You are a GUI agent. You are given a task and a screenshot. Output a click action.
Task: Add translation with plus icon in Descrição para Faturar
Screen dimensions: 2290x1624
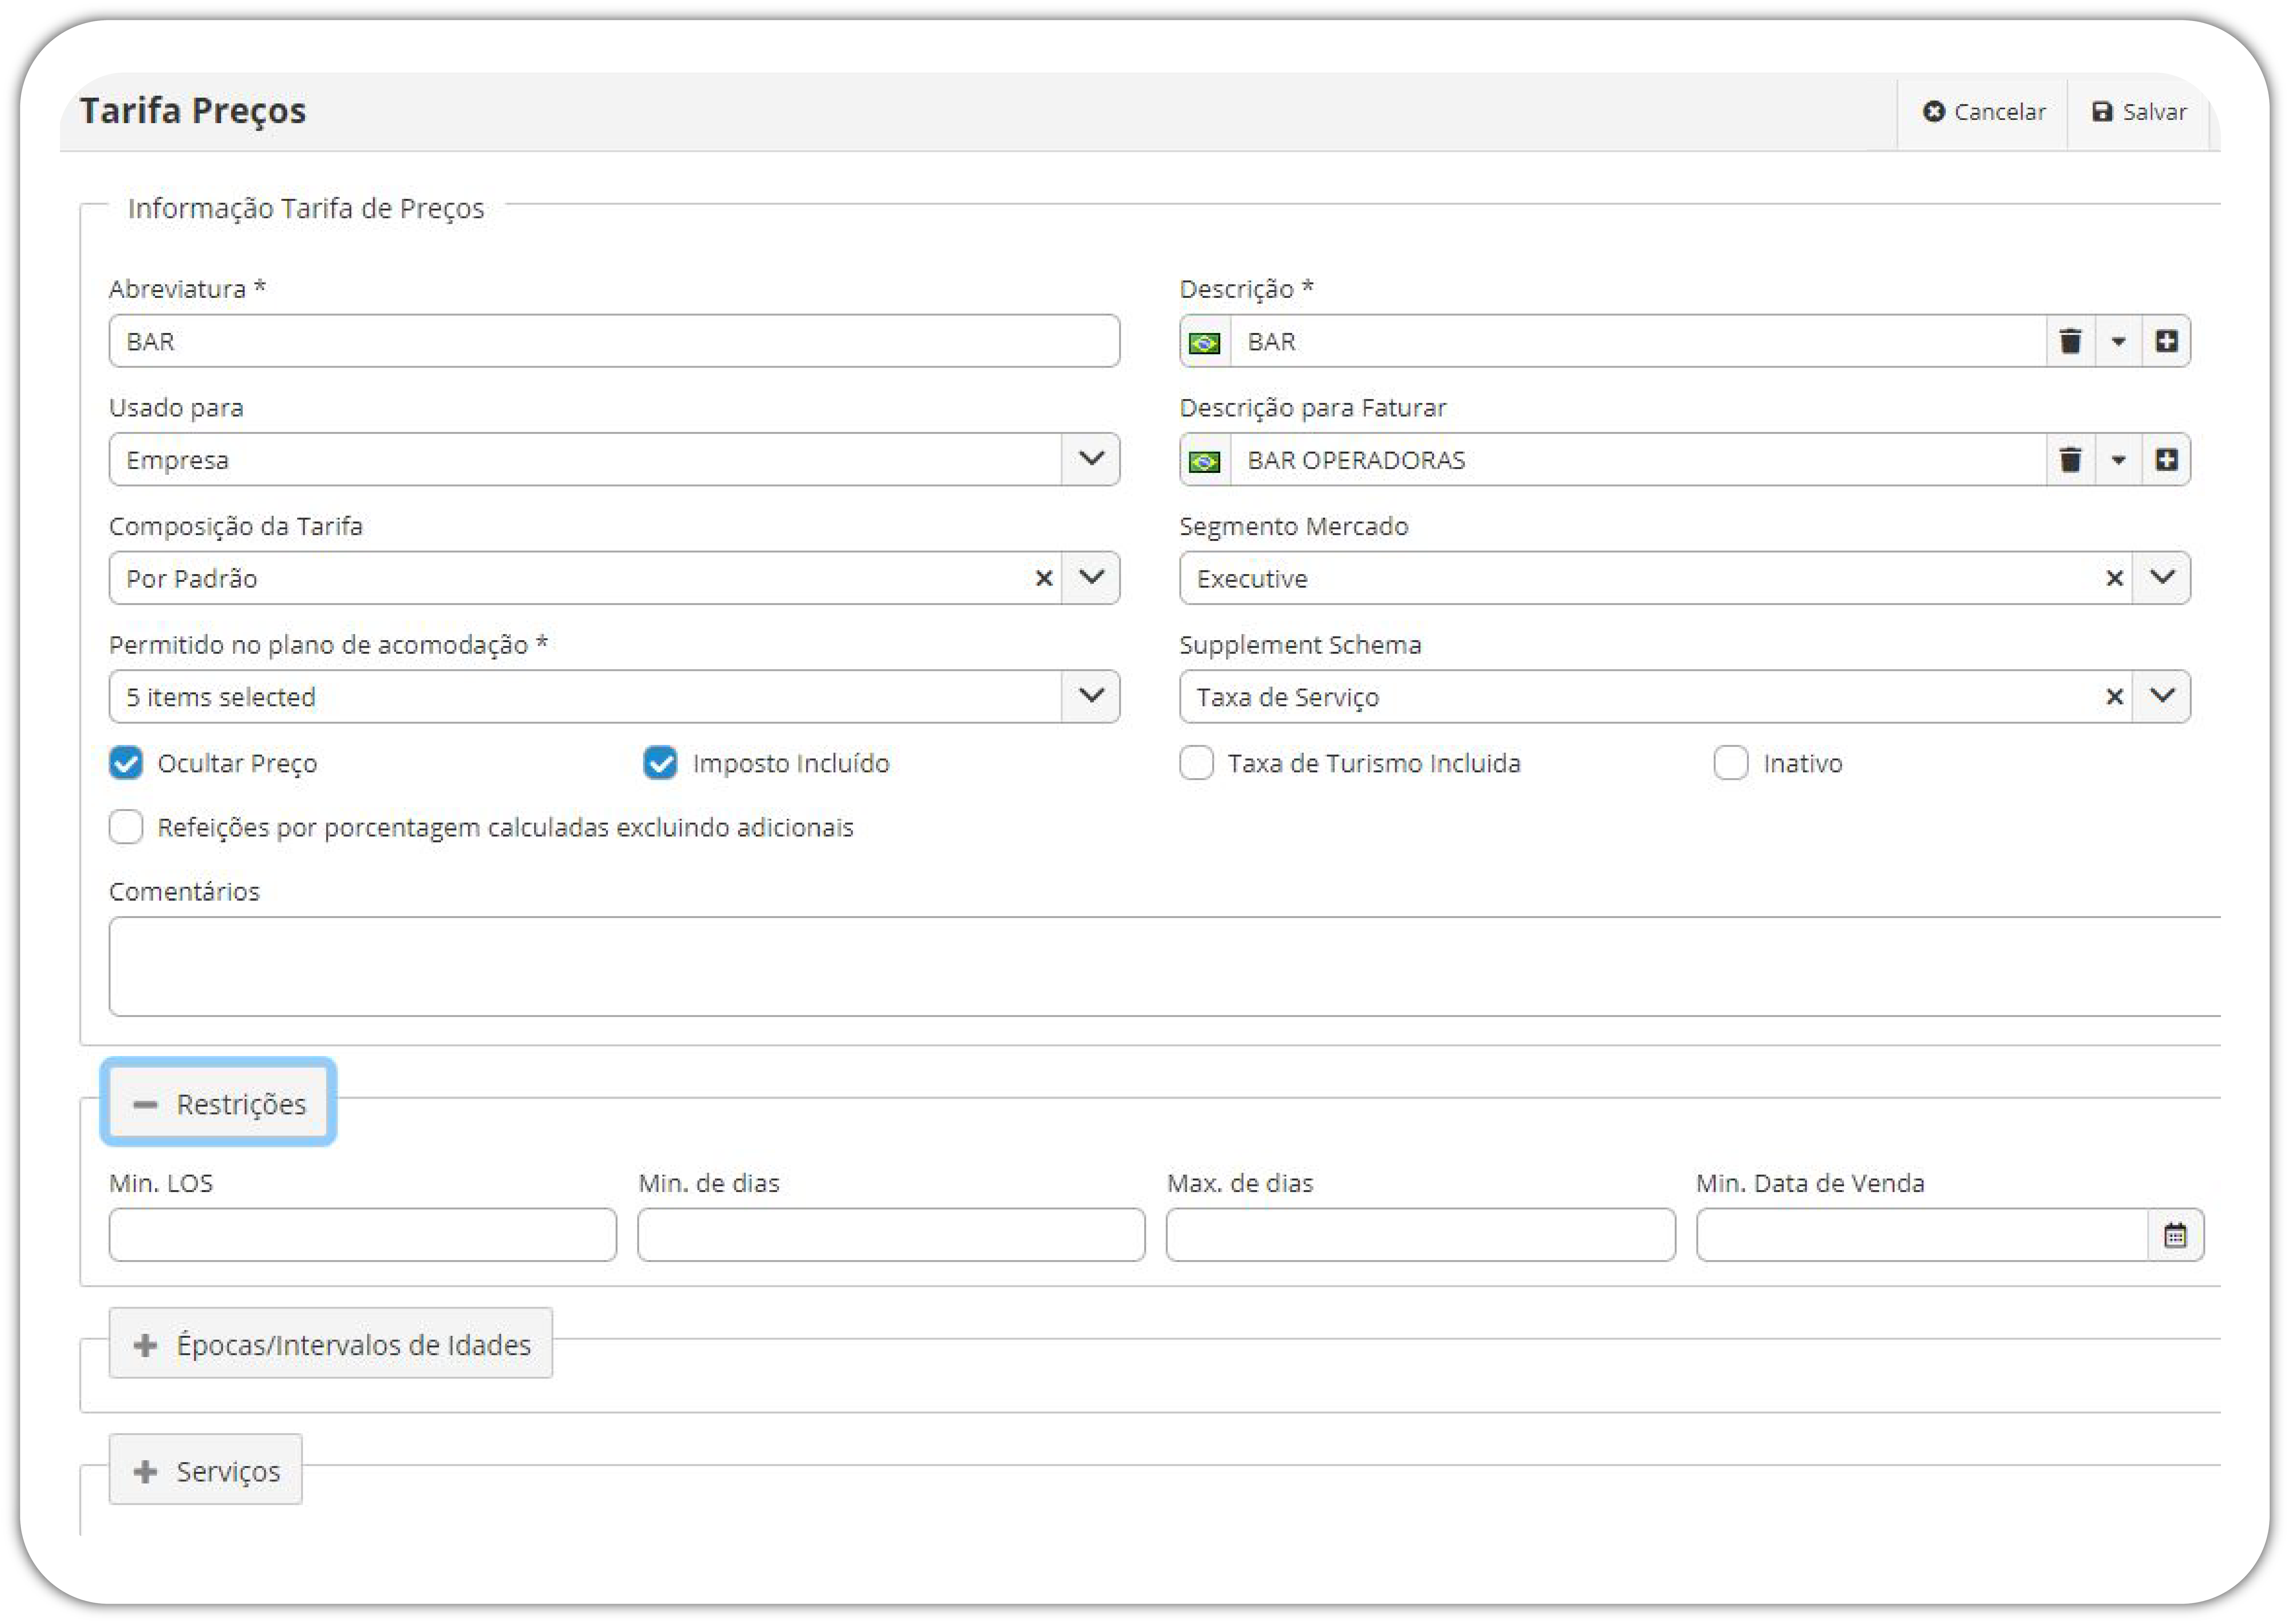[2166, 460]
